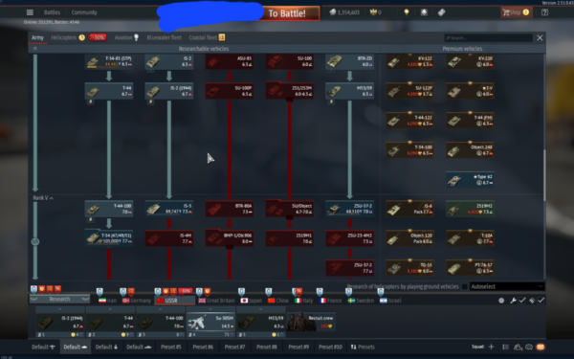The image size is (574, 359).
Task: Select the BTR-ZD vehicle card
Action: pos(349,61)
